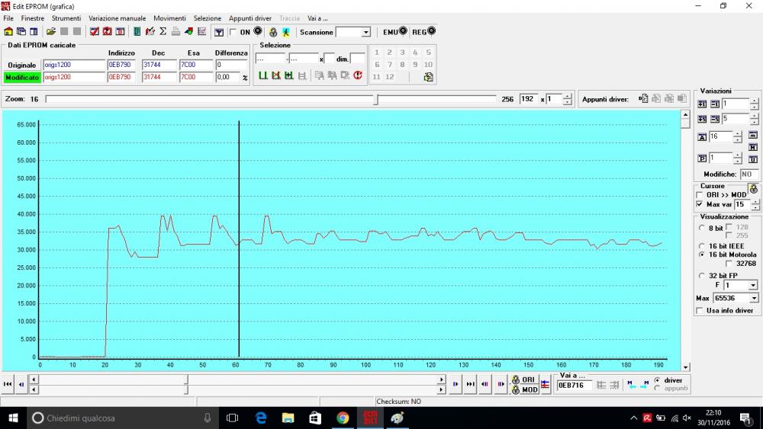Click the REG indicator button
This screenshot has width=763, height=429.
coord(423,31)
